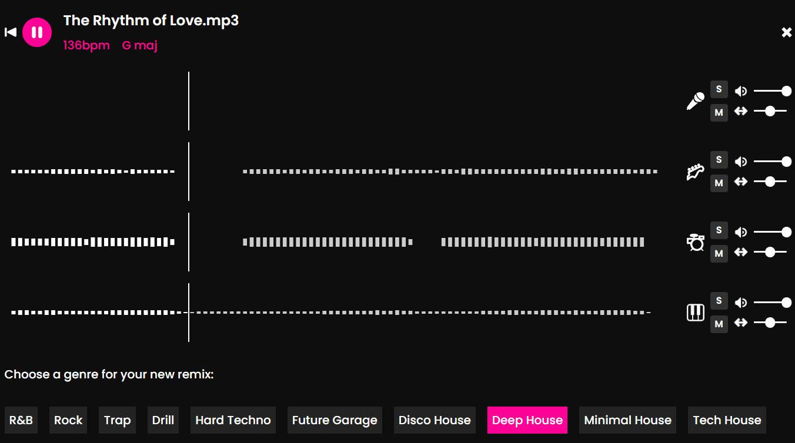Click the vocals track volume speaker icon
Viewport: 795px width, 443px height.
(741, 91)
